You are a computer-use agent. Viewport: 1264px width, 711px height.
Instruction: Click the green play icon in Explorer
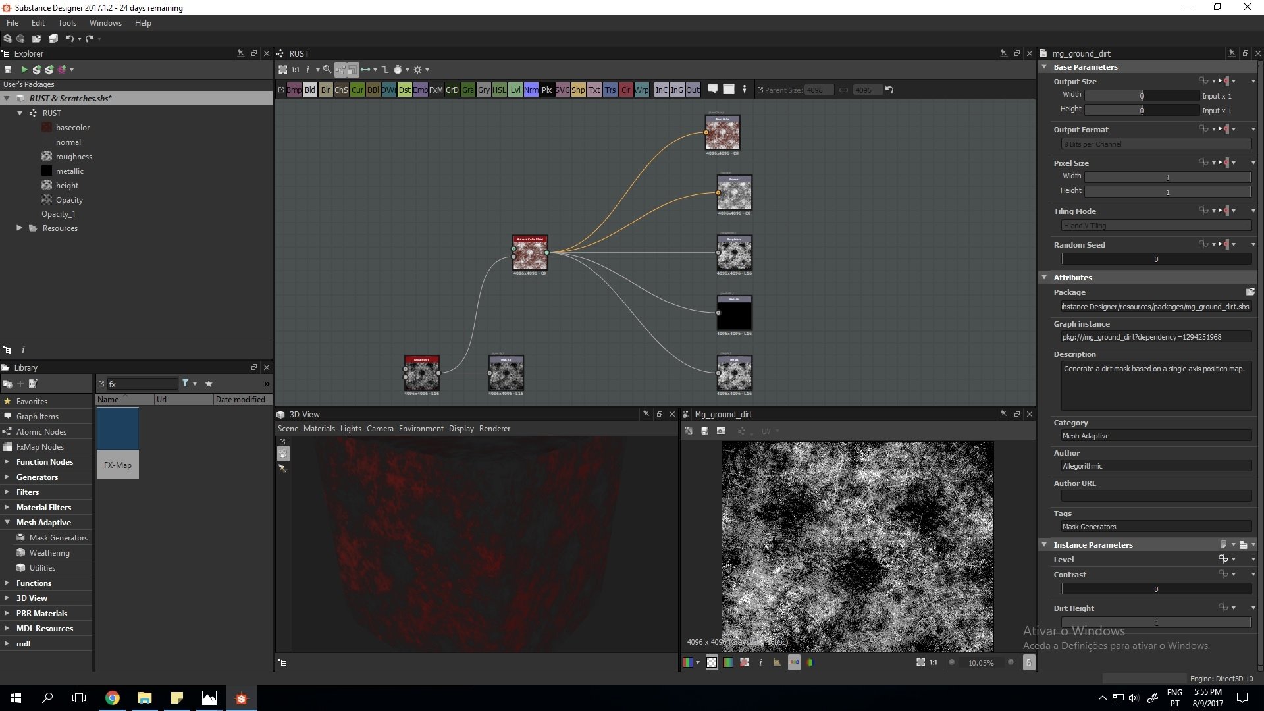pos(24,70)
